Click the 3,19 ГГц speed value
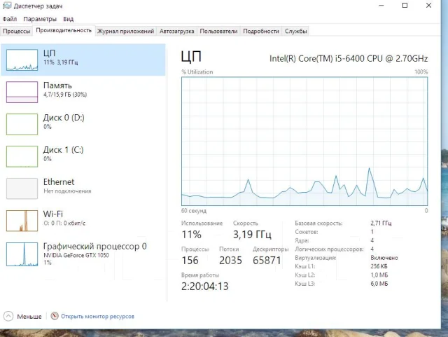This screenshot has height=337, width=448. click(x=252, y=235)
